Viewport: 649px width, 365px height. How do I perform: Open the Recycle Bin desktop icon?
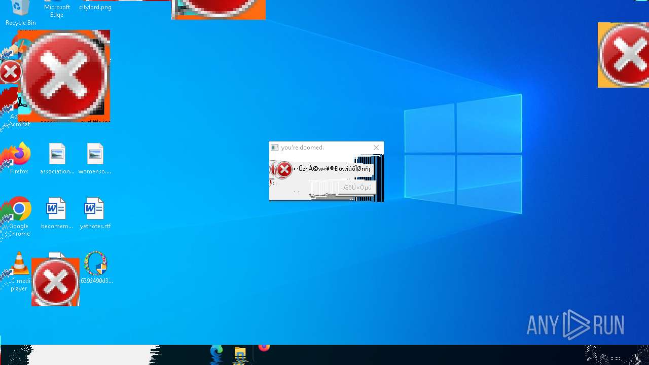20,13
